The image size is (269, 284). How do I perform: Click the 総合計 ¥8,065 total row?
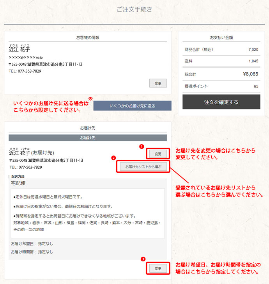tap(221, 73)
